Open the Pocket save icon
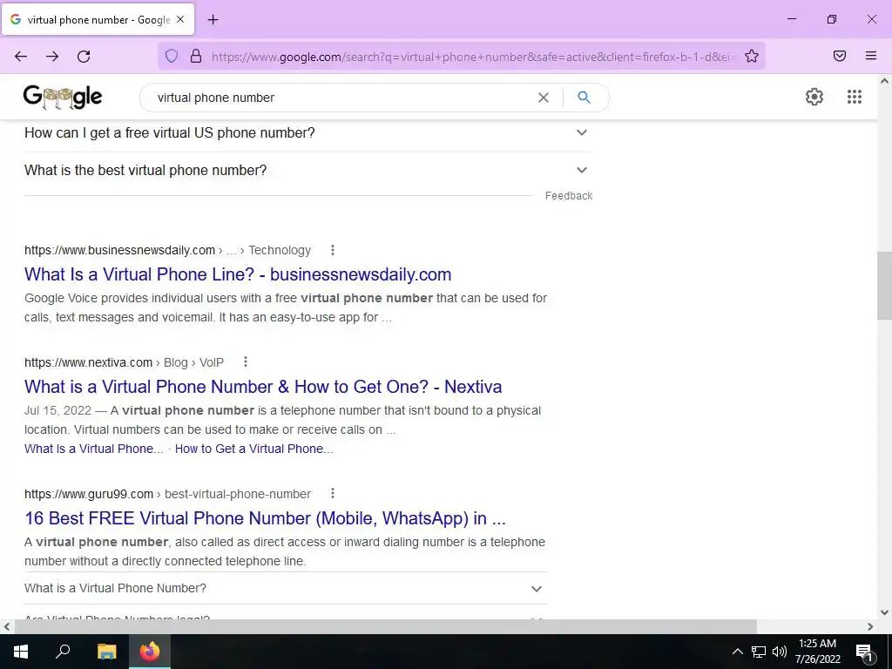 coord(840,56)
